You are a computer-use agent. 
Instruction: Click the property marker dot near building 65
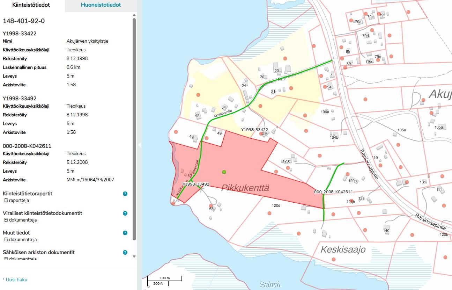click(210, 206)
